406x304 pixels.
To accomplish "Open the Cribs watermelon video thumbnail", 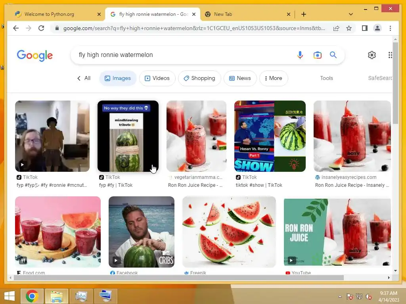I will pyautogui.click(x=142, y=232).
